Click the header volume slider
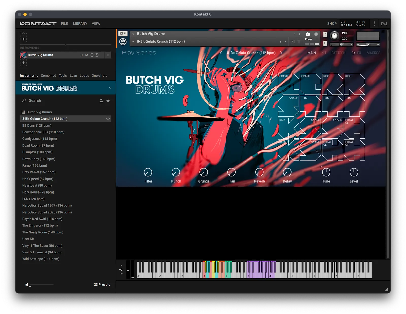The image size is (406, 314). pos(368,45)
